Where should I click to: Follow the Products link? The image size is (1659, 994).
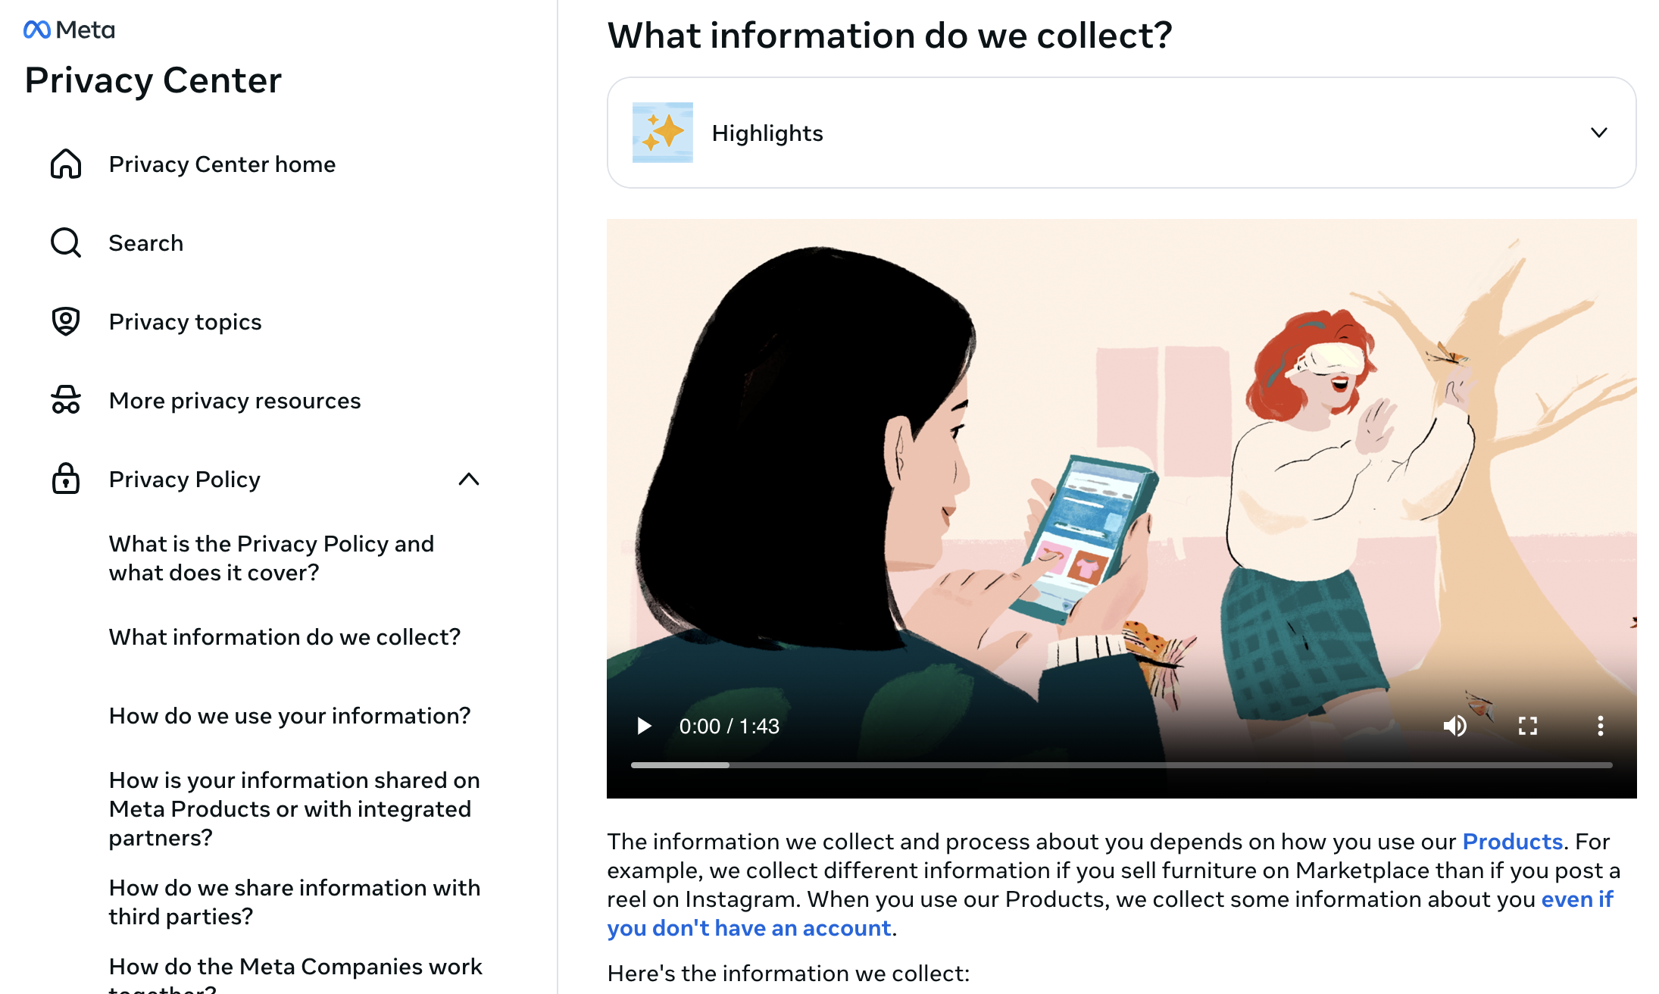1513,842
